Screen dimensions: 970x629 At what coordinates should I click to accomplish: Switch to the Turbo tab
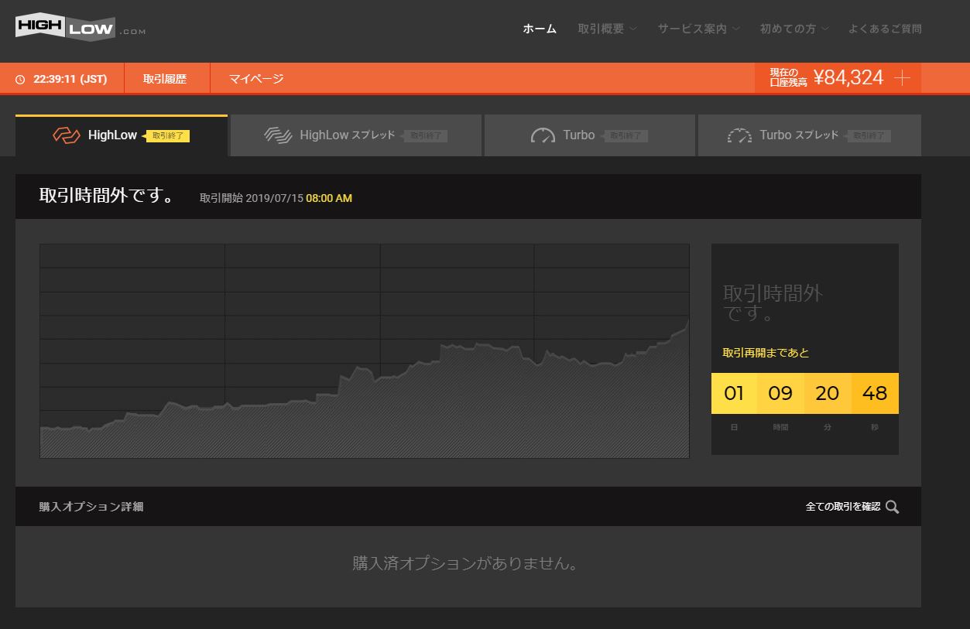coord(590,135)
